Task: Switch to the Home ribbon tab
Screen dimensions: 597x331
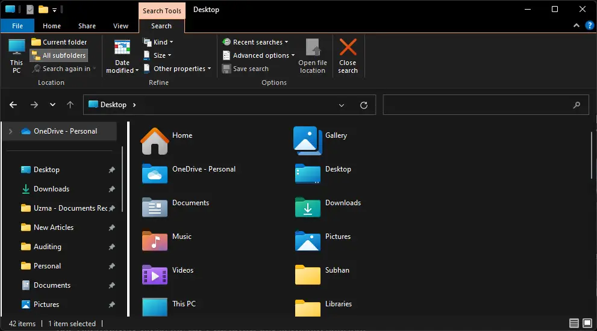Action: point(52,26)
